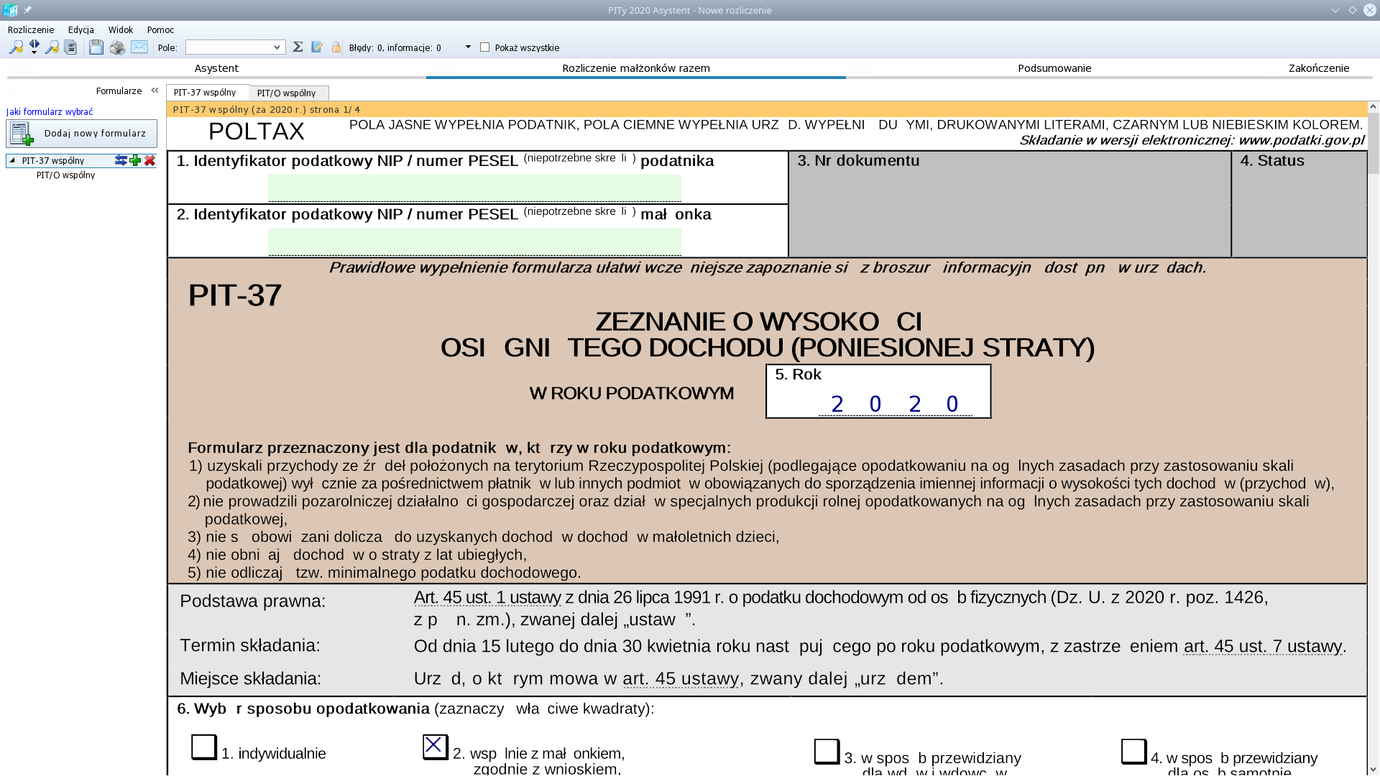
Task: Click the print icon in the toolbar
Action: pyautogui.click(x=117, y=47)
